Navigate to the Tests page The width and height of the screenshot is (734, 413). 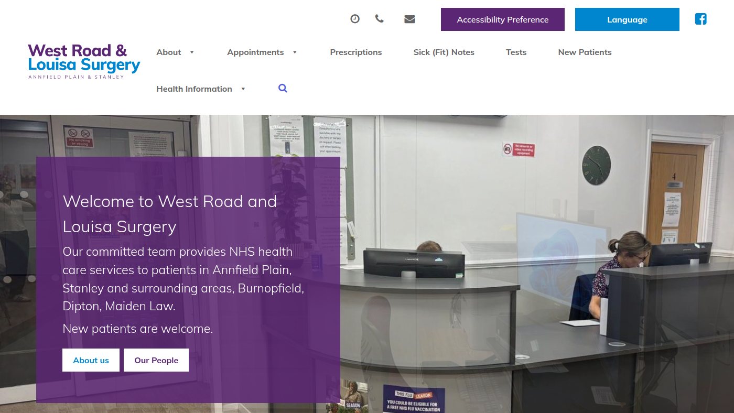516,52
